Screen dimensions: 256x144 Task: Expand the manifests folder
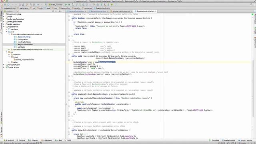[x=6, y=29]
